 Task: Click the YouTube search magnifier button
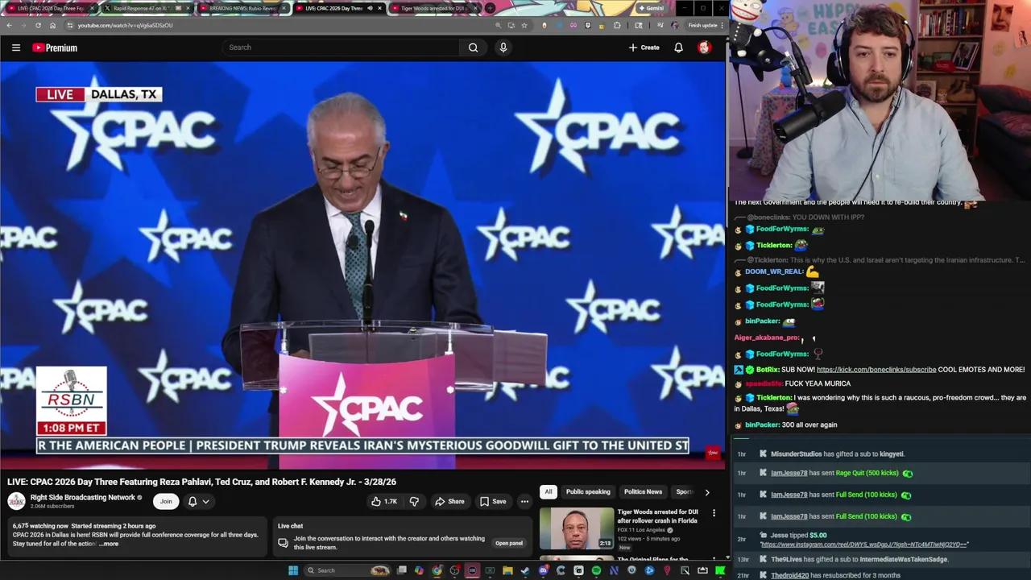tap(473, 48)
